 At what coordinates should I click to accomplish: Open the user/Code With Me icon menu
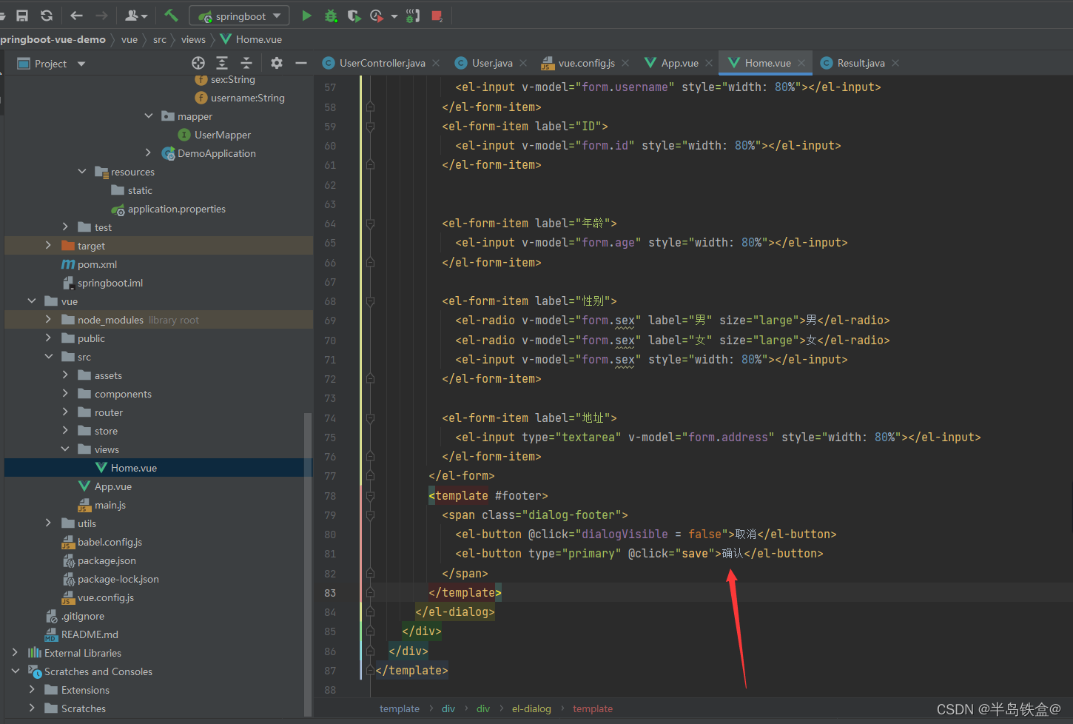[136, 15]
